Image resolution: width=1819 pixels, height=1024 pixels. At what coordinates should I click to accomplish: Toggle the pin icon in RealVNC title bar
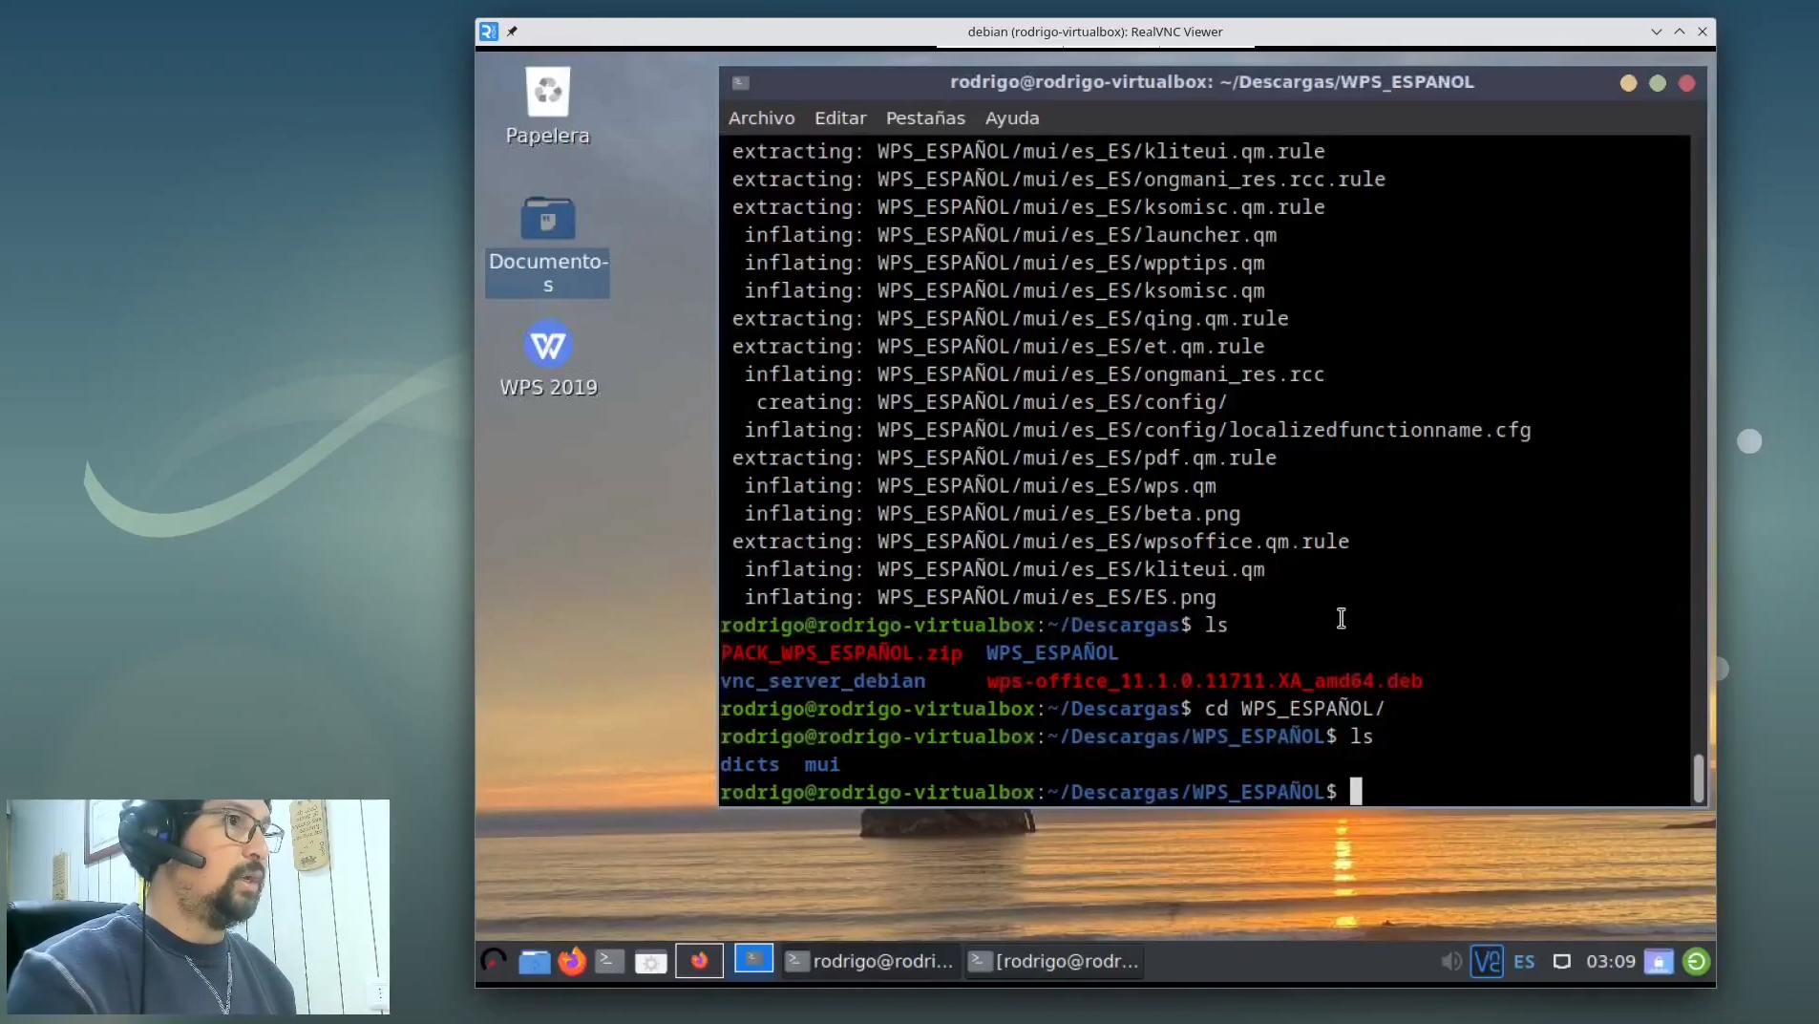point(512,32)
